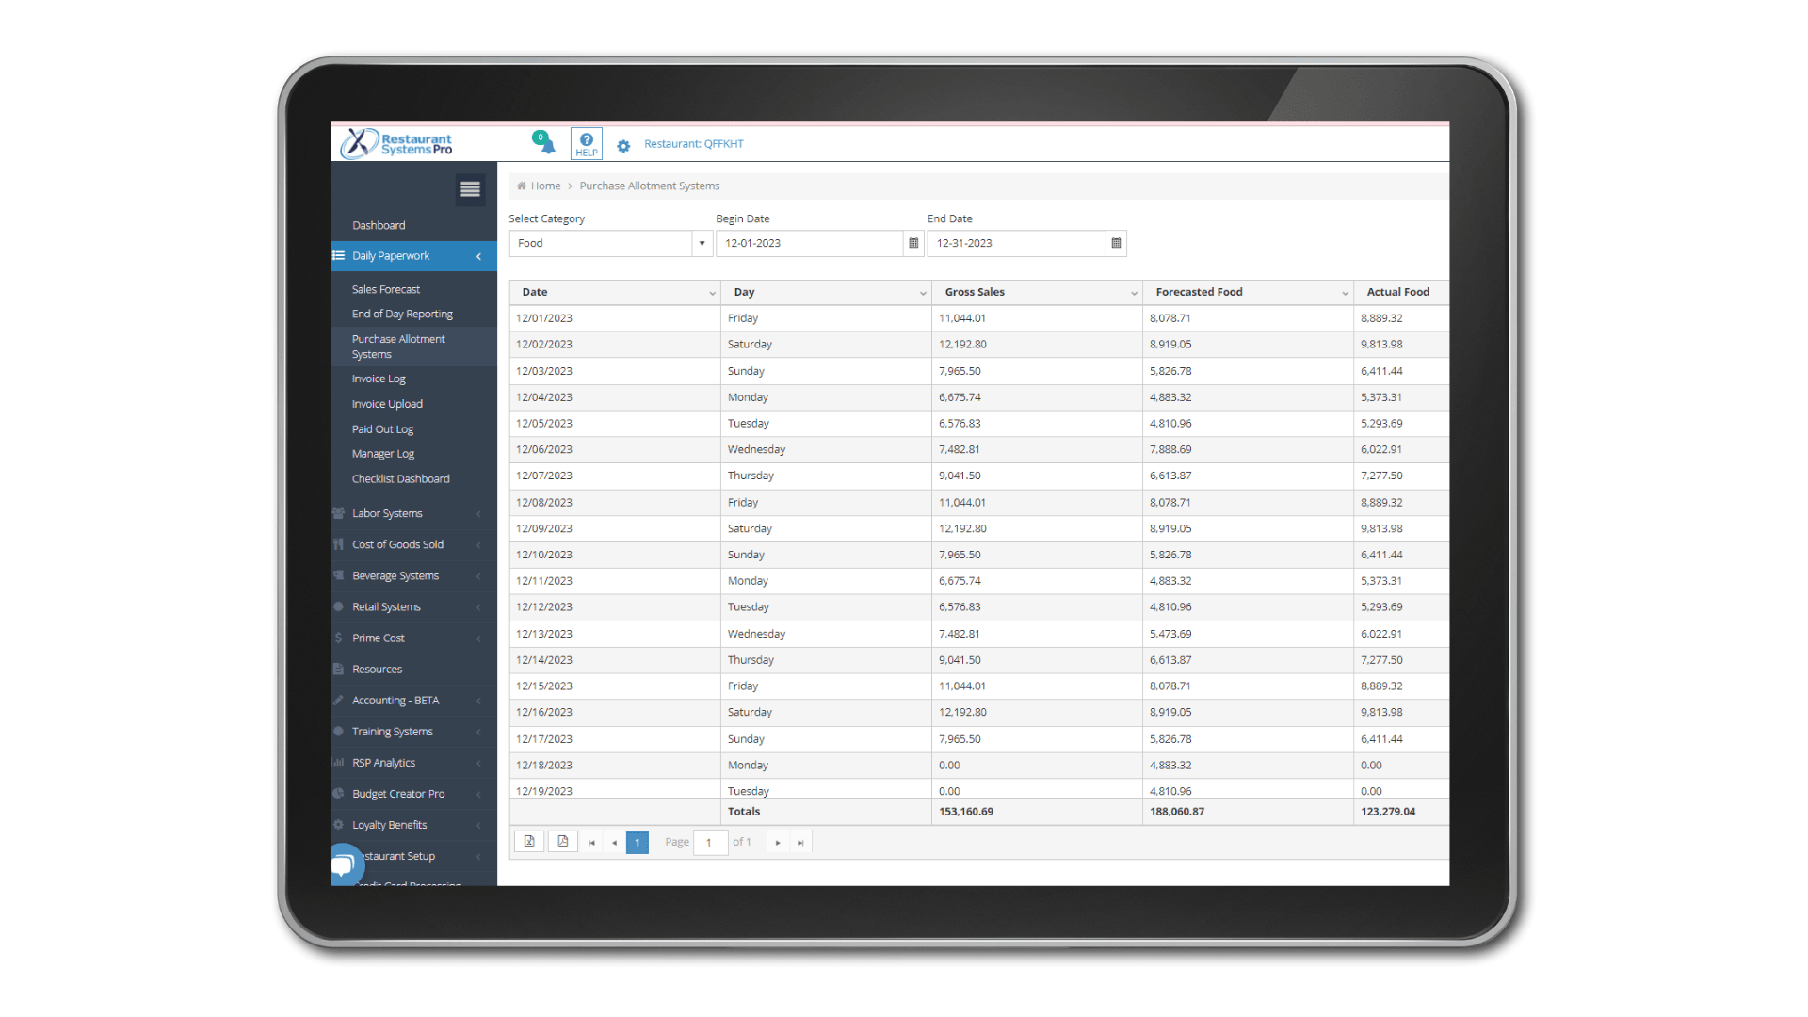Toggle the hamburger sidebar menu
This screenshot has height=1017, width=1808.
click(470, 189)
